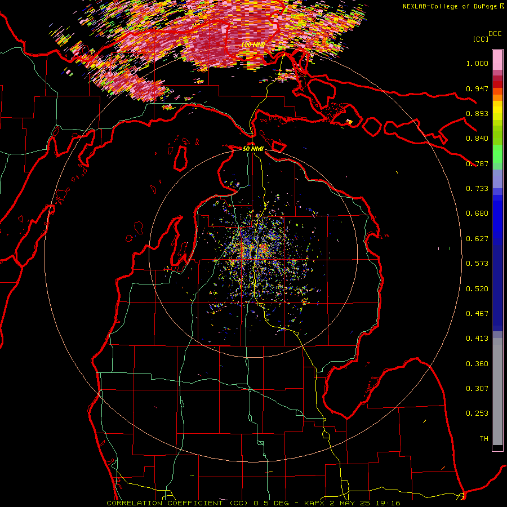The width and height of the screenshot is (507, 507).
Task: Pick the bright green segment of the color scale
Action: 497,154
